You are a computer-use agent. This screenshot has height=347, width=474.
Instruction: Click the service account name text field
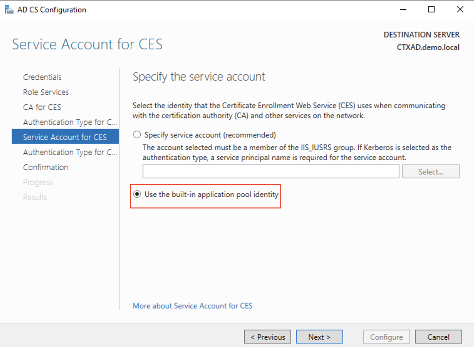point(271,172)
